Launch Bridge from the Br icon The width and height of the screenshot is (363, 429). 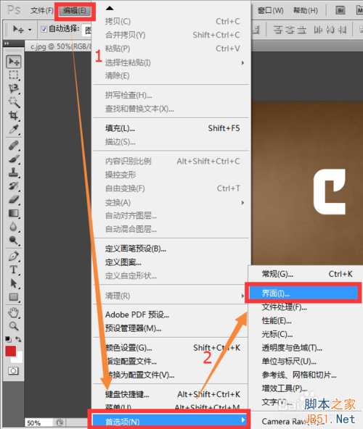tap(340, 10)
